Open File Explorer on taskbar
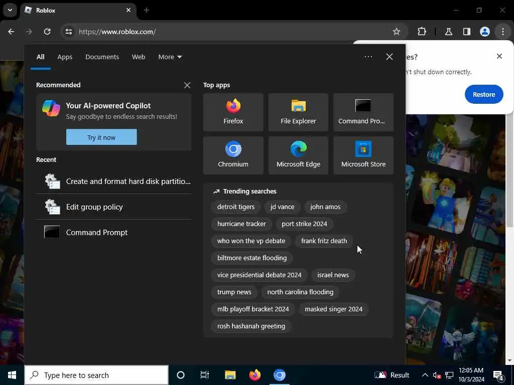The width and height of the screenshot is (514, 385). (x=230, y=375)
